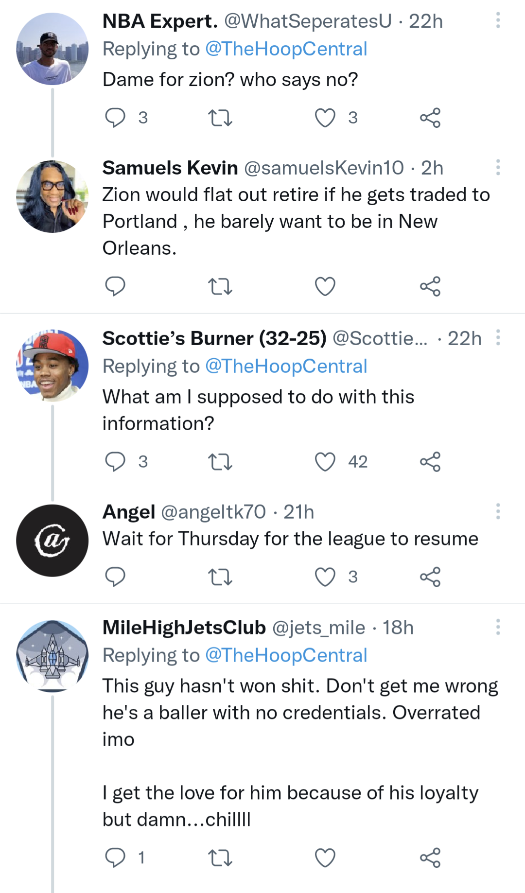Share MileHighJetsClub's overrated tweet

(x=430, y=858)
